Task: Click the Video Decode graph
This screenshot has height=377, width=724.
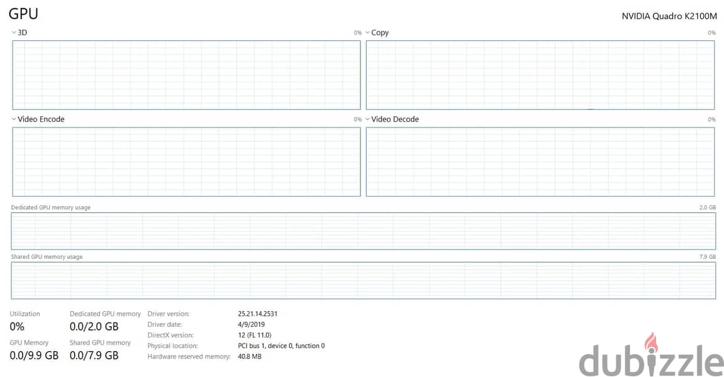Action: click(x=540, y=161)
